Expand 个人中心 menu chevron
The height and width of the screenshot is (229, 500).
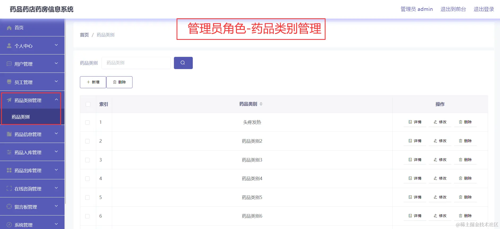pyautogui.click(x=56, y=45)
